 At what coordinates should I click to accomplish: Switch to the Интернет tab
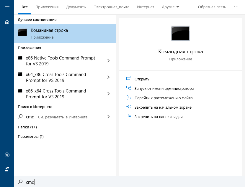tap(146, 7)
